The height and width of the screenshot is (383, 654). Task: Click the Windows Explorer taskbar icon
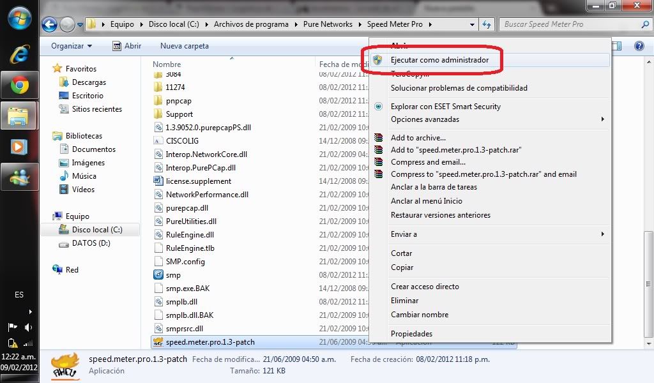coord(19,116)
